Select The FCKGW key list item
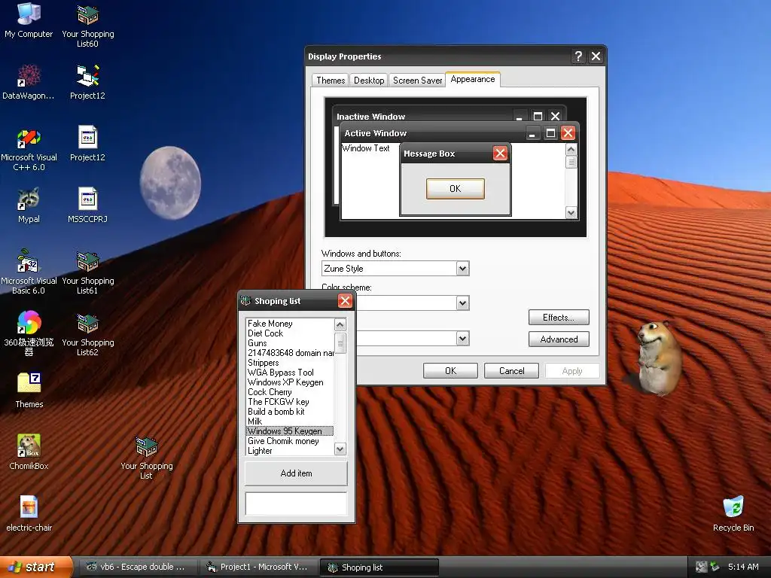Image resolution: width=771 pixels, height=578 pixels. pos(290,402)
